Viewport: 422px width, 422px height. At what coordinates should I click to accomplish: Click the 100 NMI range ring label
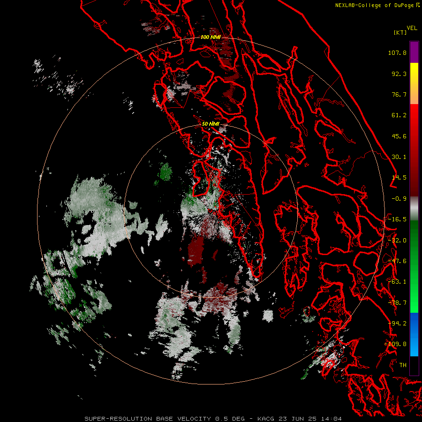211,37
